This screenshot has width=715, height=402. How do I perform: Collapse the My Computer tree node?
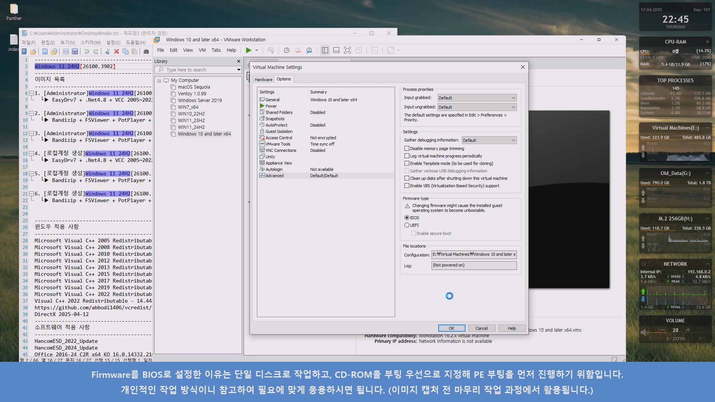click(x=159, y=80)
